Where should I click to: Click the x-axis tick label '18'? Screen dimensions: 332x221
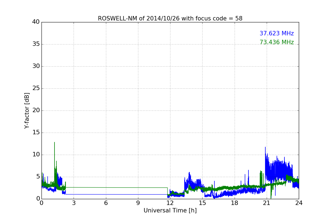coord(235,203)
